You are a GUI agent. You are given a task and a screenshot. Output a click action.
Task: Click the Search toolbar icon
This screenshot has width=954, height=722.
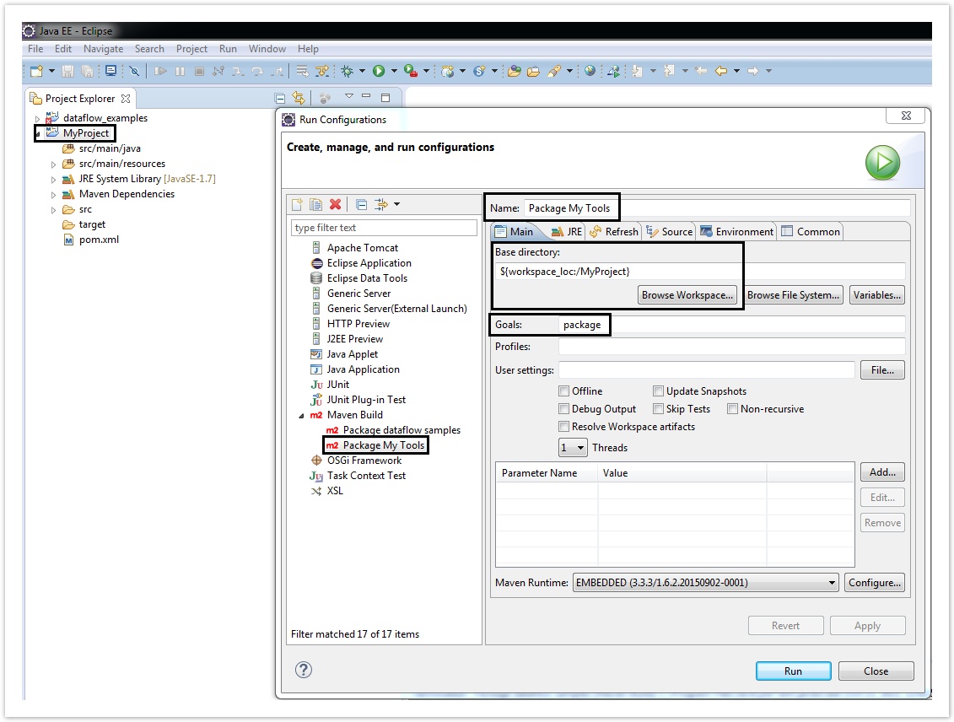pyautogui.click(x=149, y=49)
